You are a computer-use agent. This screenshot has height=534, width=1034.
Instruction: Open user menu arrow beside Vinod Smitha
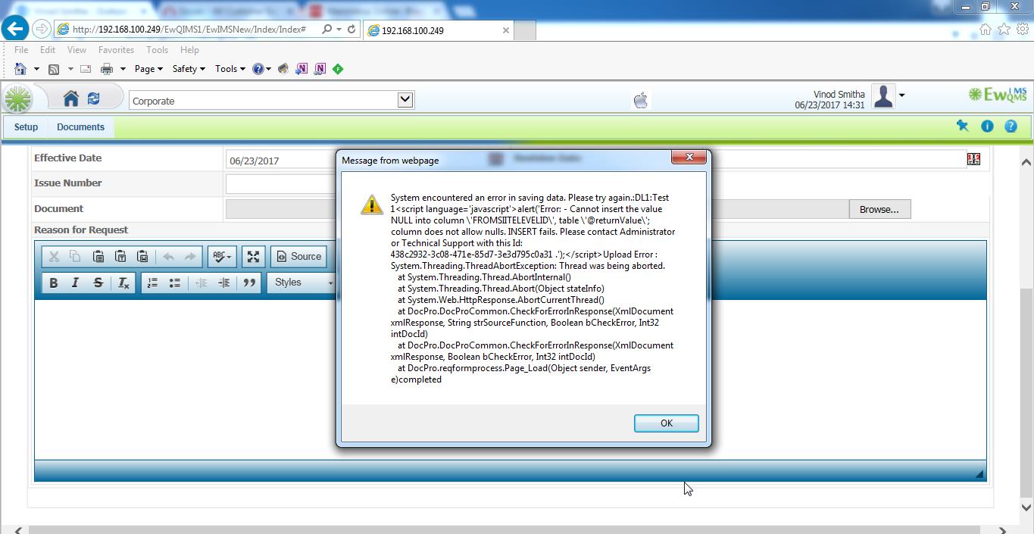901,95
